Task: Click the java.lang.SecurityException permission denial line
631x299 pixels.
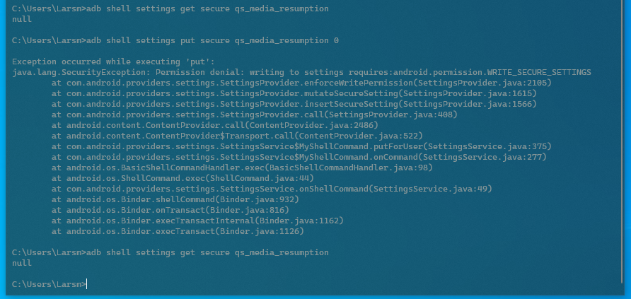Action: point(301,72)
